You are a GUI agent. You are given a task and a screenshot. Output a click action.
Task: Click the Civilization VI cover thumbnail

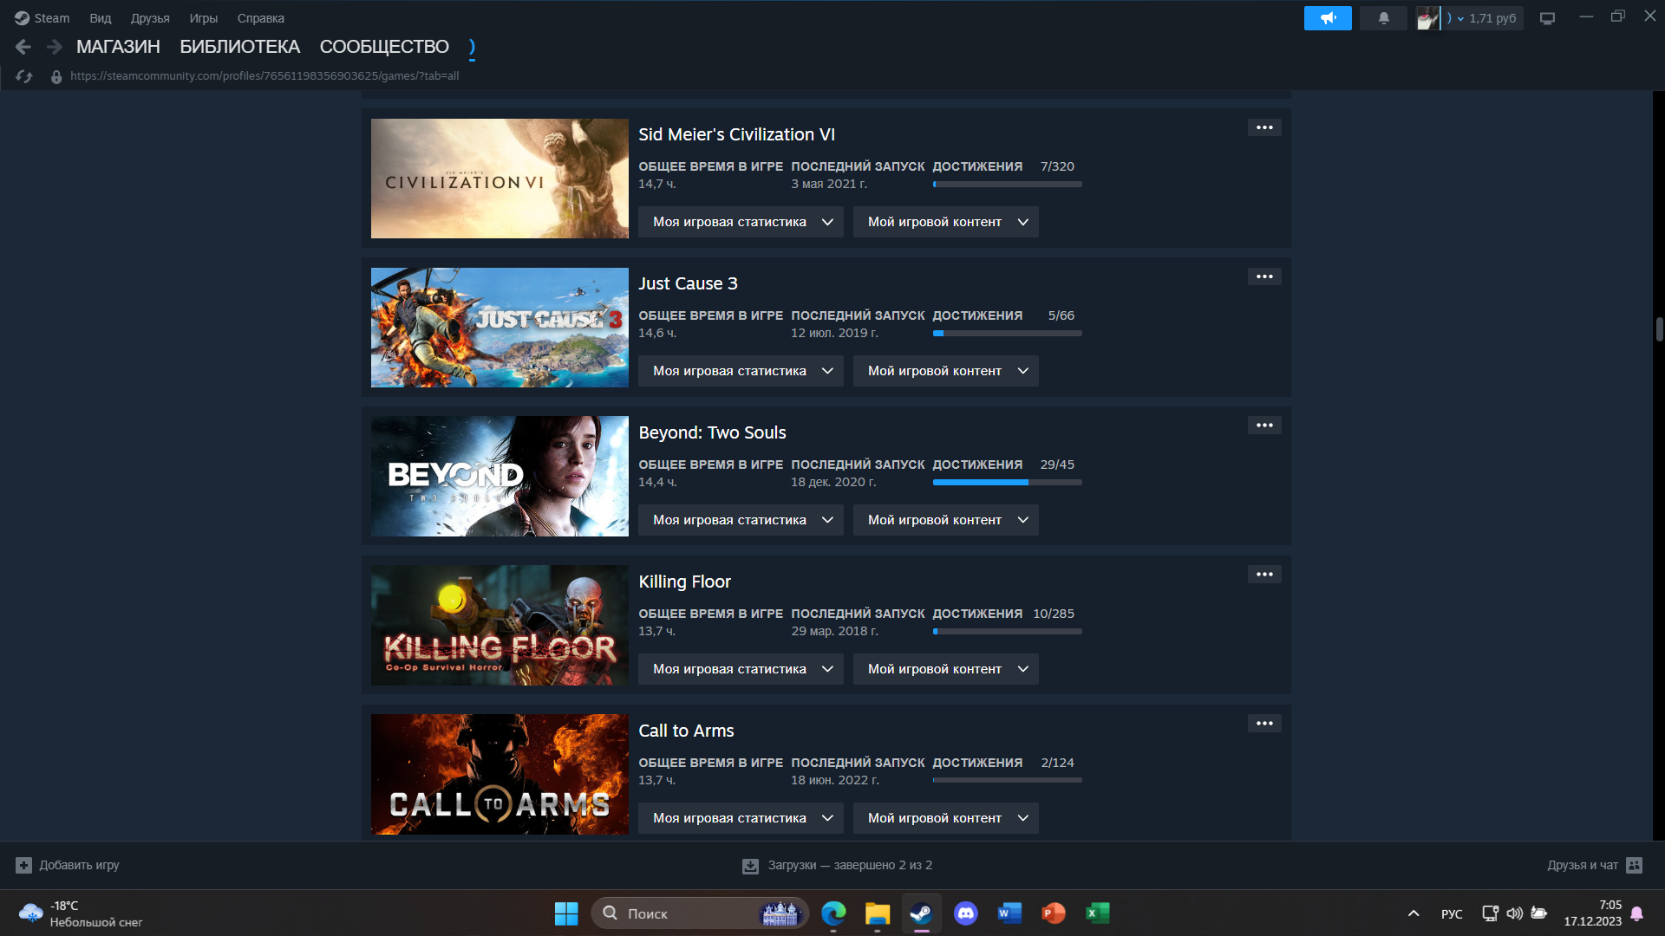pyautogui.click(x=499, y=179)
